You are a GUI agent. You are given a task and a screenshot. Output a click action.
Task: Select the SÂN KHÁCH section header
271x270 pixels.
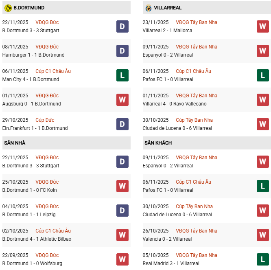pyautogui.click(x=158, y=143)
